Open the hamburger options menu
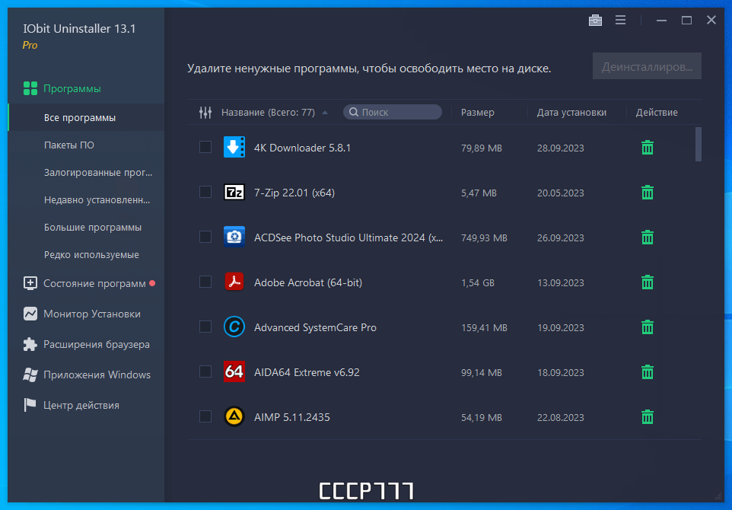Screen dimensions: 732x510 pos(620,20)
